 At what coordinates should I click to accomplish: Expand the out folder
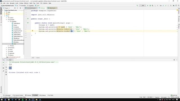5,14
